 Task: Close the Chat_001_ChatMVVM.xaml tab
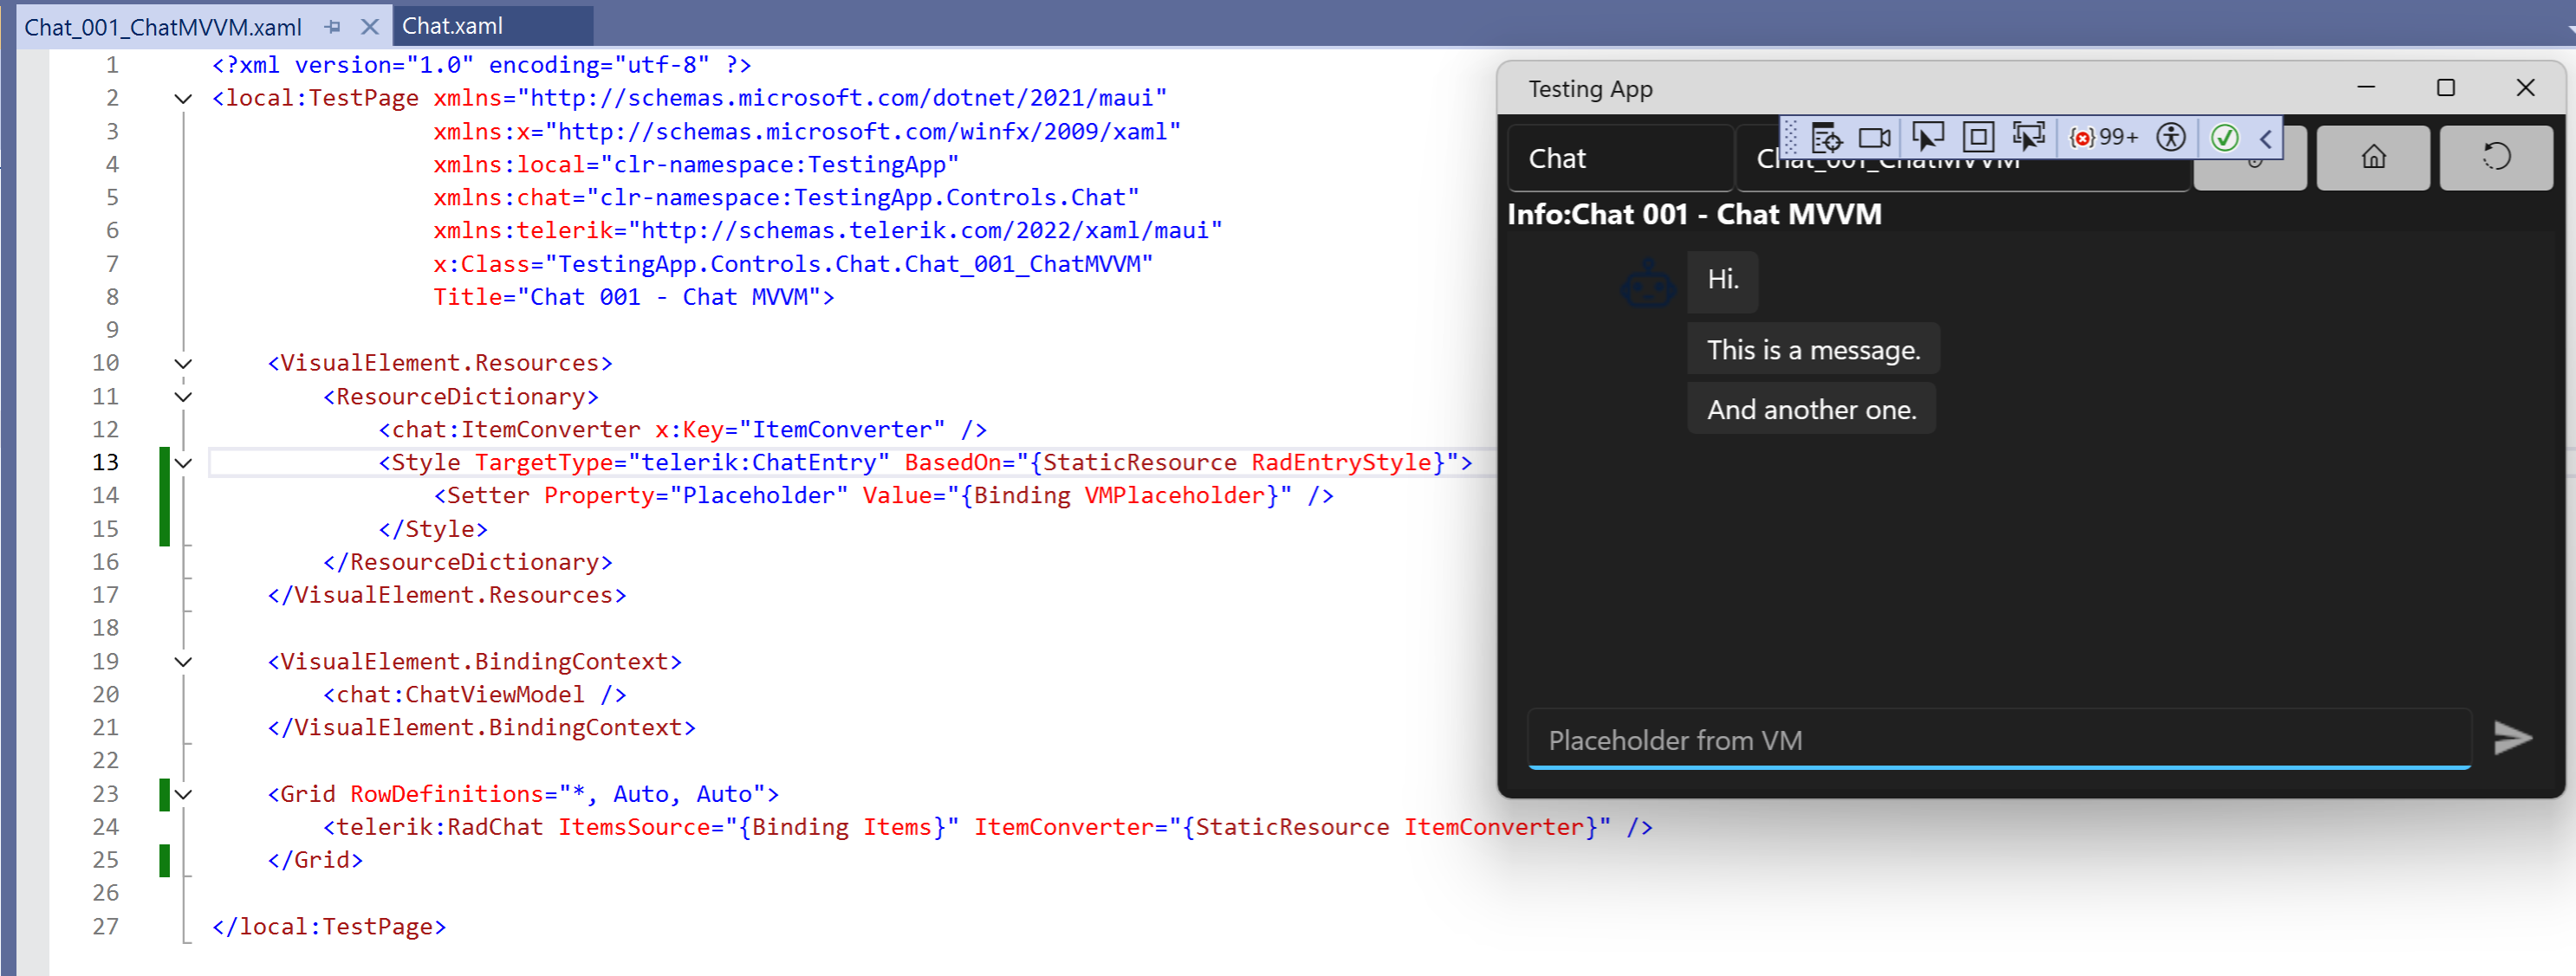tap(370, 27)
